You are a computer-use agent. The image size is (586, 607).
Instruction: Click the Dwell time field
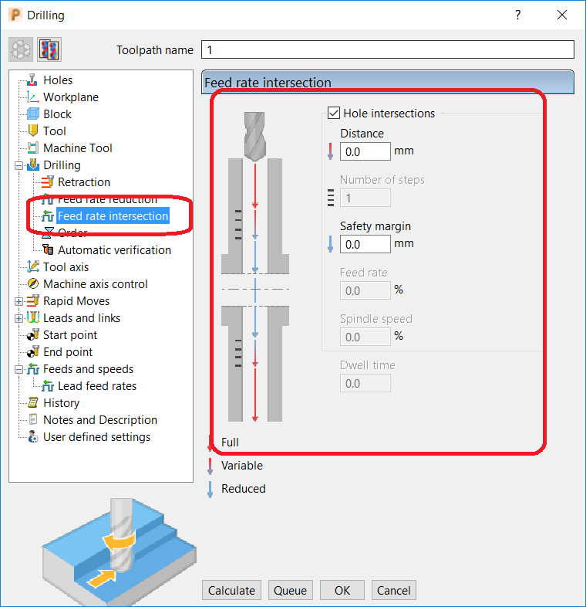(x=365, y=383)
